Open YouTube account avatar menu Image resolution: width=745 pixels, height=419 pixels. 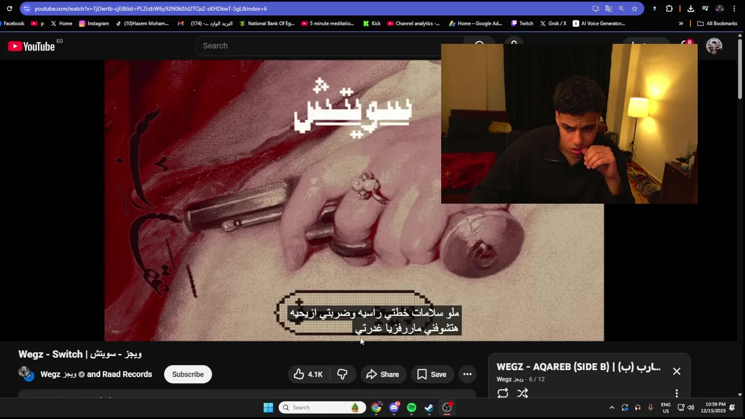(x=714, y=46)
